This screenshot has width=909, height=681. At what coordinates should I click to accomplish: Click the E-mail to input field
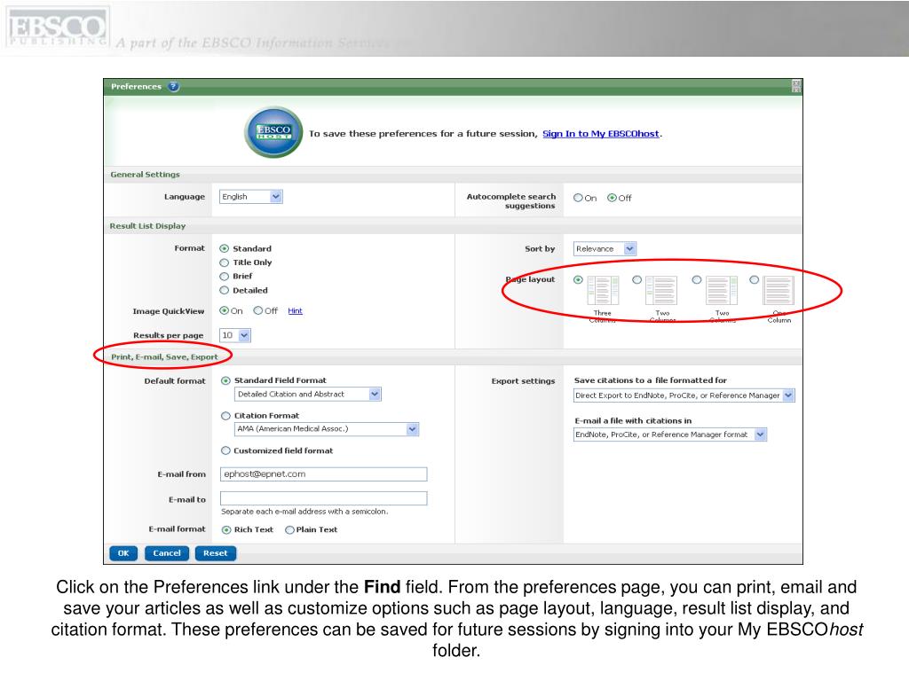[323, 498]
